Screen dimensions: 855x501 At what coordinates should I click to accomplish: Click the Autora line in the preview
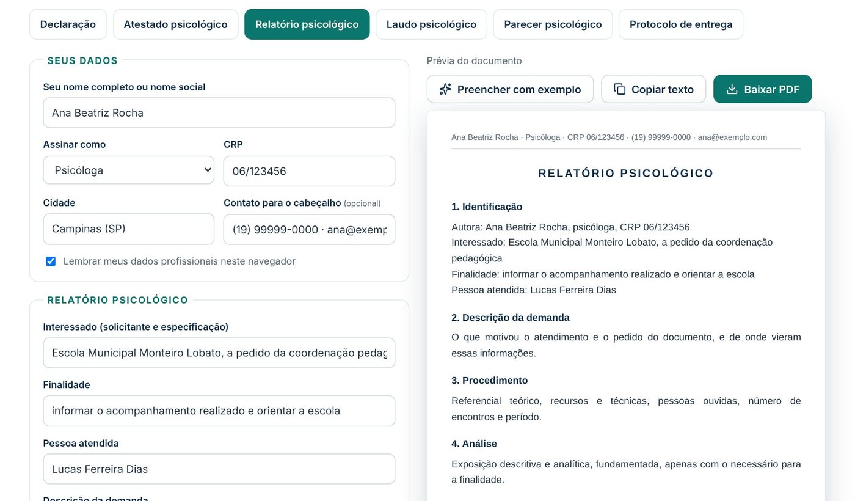[570, 227]
